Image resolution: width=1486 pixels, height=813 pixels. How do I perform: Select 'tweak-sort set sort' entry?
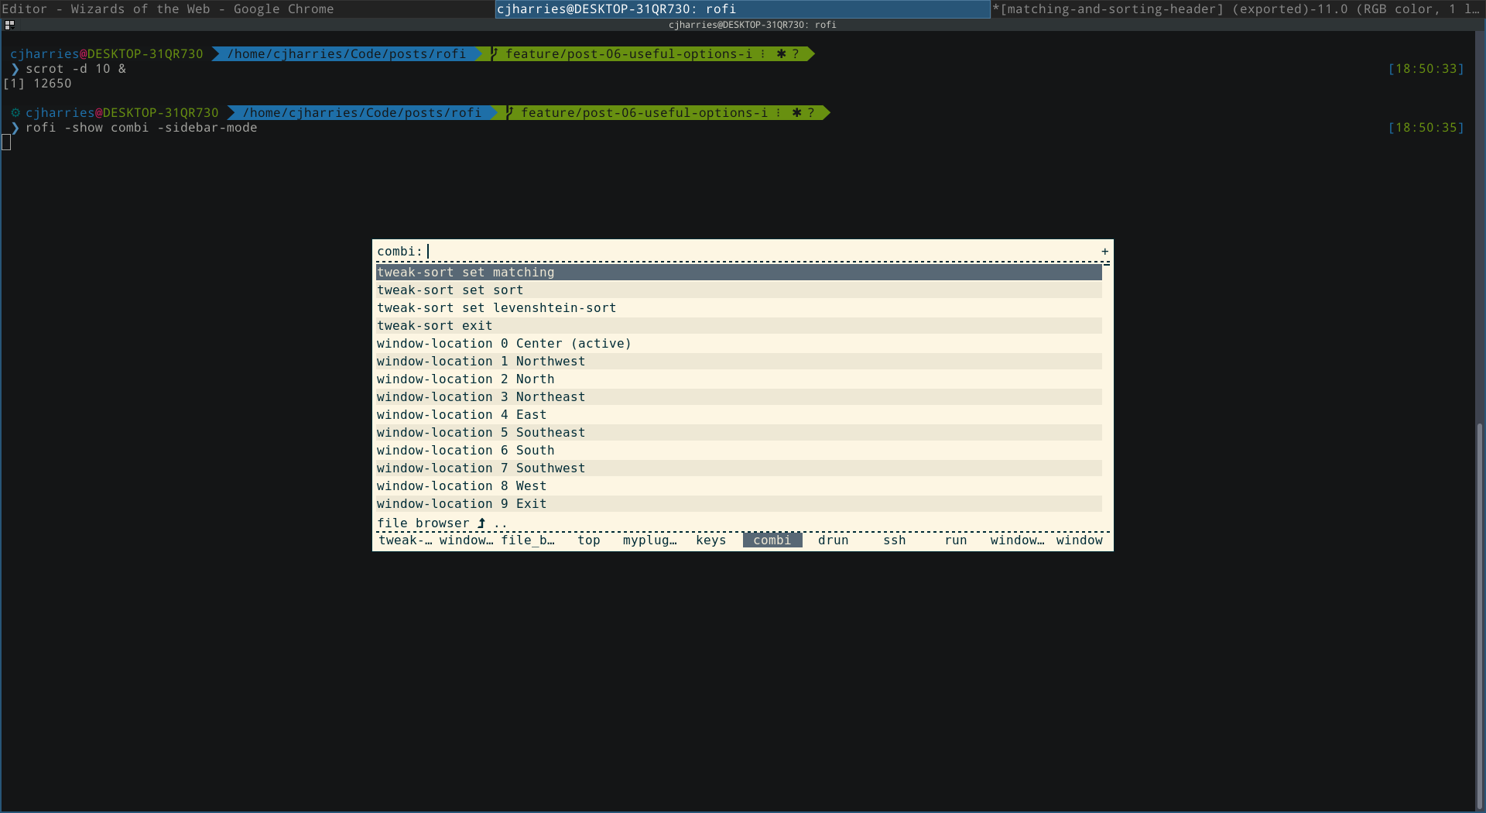click(x=739, y=290)
